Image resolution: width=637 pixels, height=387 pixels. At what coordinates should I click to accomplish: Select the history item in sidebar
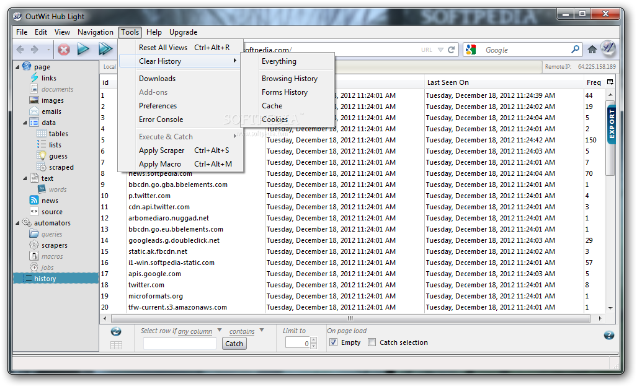click(x=56, y=278)
